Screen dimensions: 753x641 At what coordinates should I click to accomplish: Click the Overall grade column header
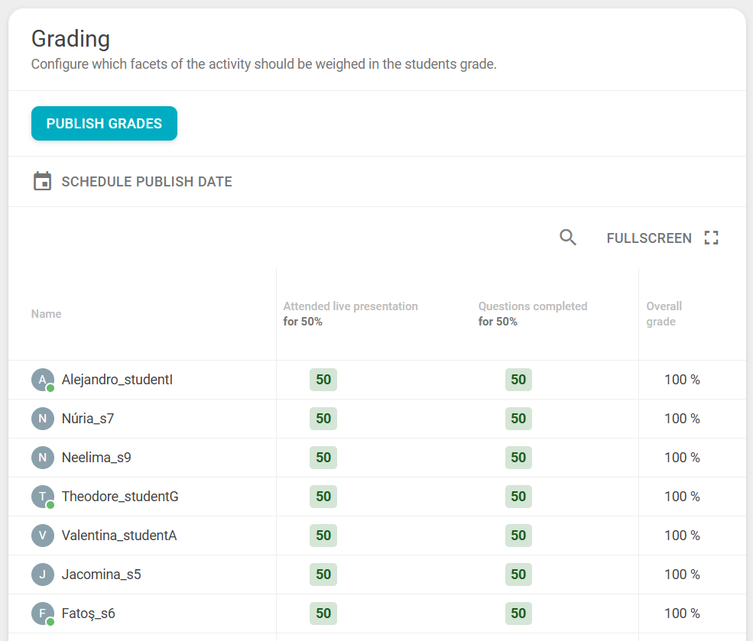664,314
